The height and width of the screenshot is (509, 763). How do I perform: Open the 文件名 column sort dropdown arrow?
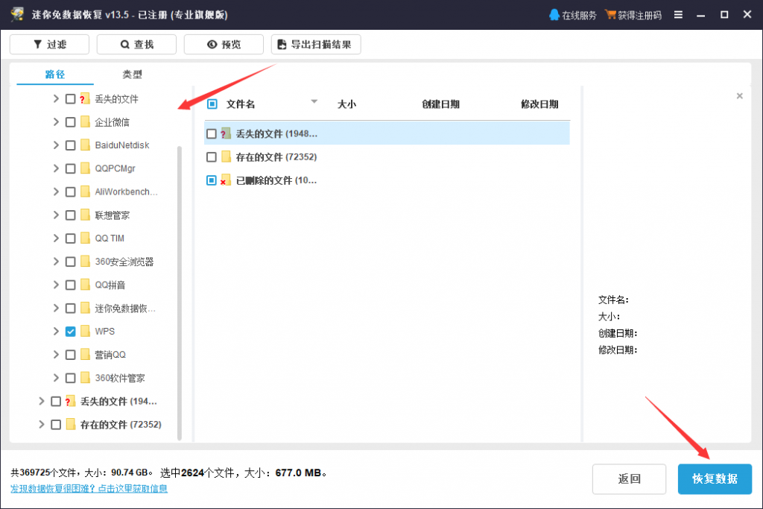tap(314, 101)
